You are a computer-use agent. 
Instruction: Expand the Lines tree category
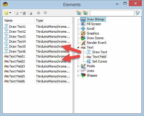click(x=78, y=71)
